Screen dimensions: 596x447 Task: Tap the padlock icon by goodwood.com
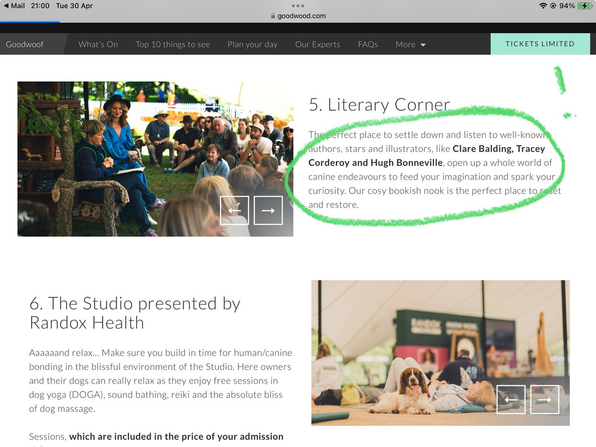273,16
